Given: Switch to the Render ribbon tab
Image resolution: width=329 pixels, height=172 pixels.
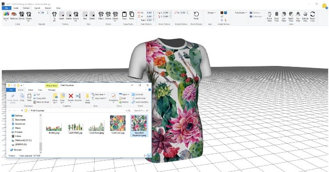Looking at the screenshot, I should point(48,8).
